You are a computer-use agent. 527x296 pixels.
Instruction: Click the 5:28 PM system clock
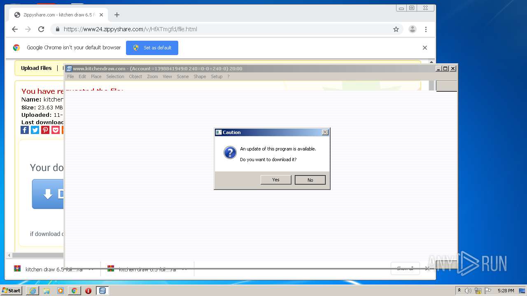(506, 291)
